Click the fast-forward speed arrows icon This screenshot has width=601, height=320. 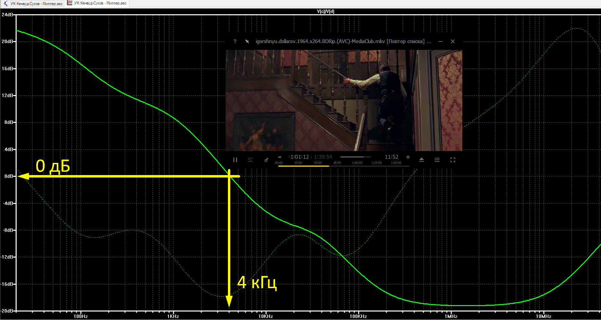pos(280,157)
